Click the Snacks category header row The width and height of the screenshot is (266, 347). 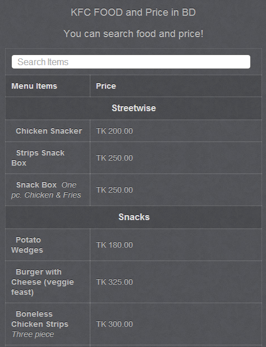tap(134, 217)
